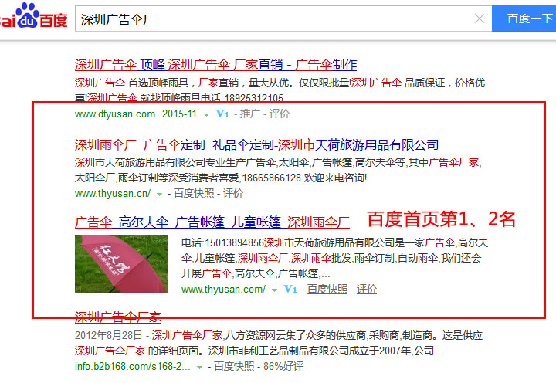
Task: Clear the search box with the X icon
Action: [480, 19]
